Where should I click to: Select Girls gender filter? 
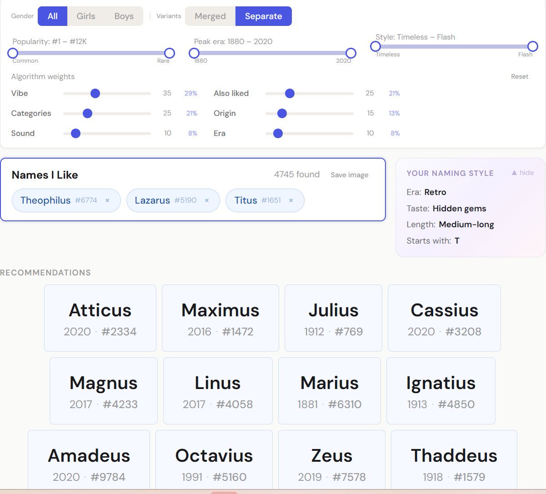[86, 16]
